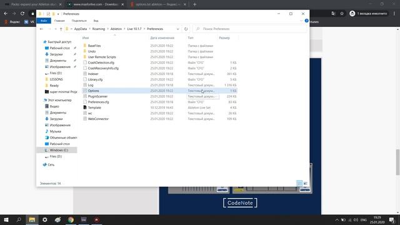Open the Главная ribbon tab

click(x=59, y=21)
